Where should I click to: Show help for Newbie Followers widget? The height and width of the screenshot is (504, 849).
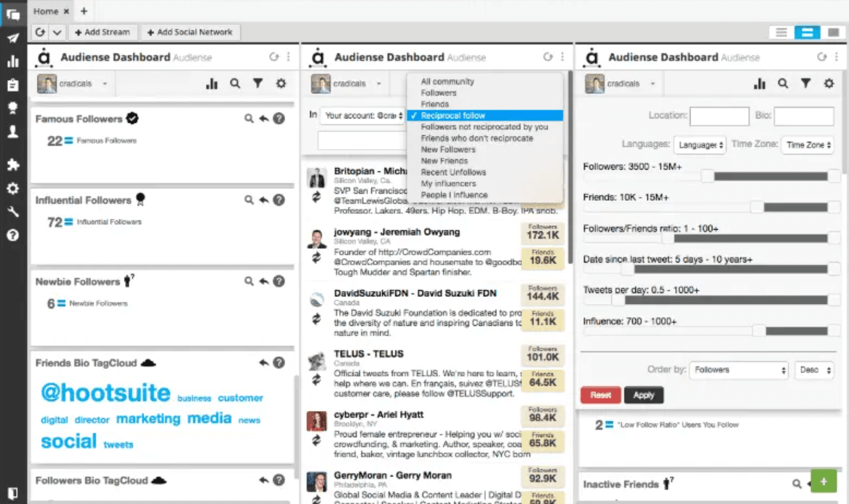279,281
